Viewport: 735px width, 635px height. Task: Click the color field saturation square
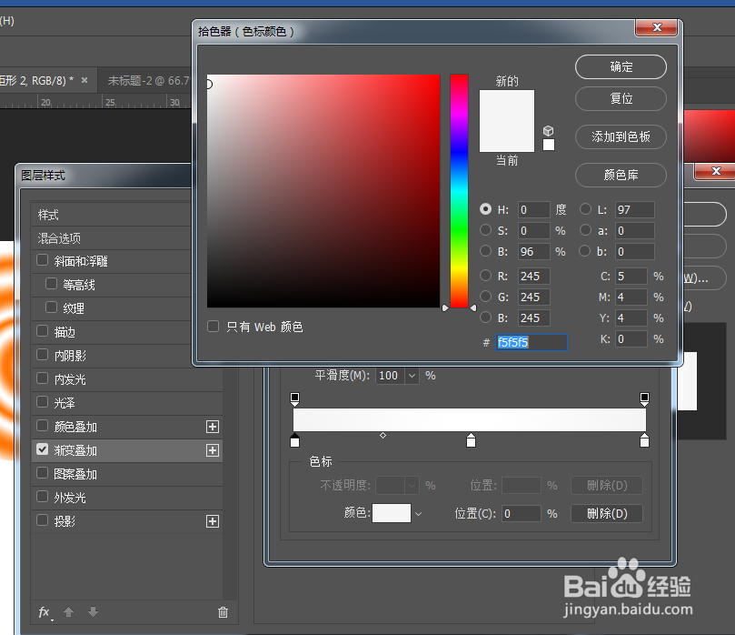click(x=323, y=191)
